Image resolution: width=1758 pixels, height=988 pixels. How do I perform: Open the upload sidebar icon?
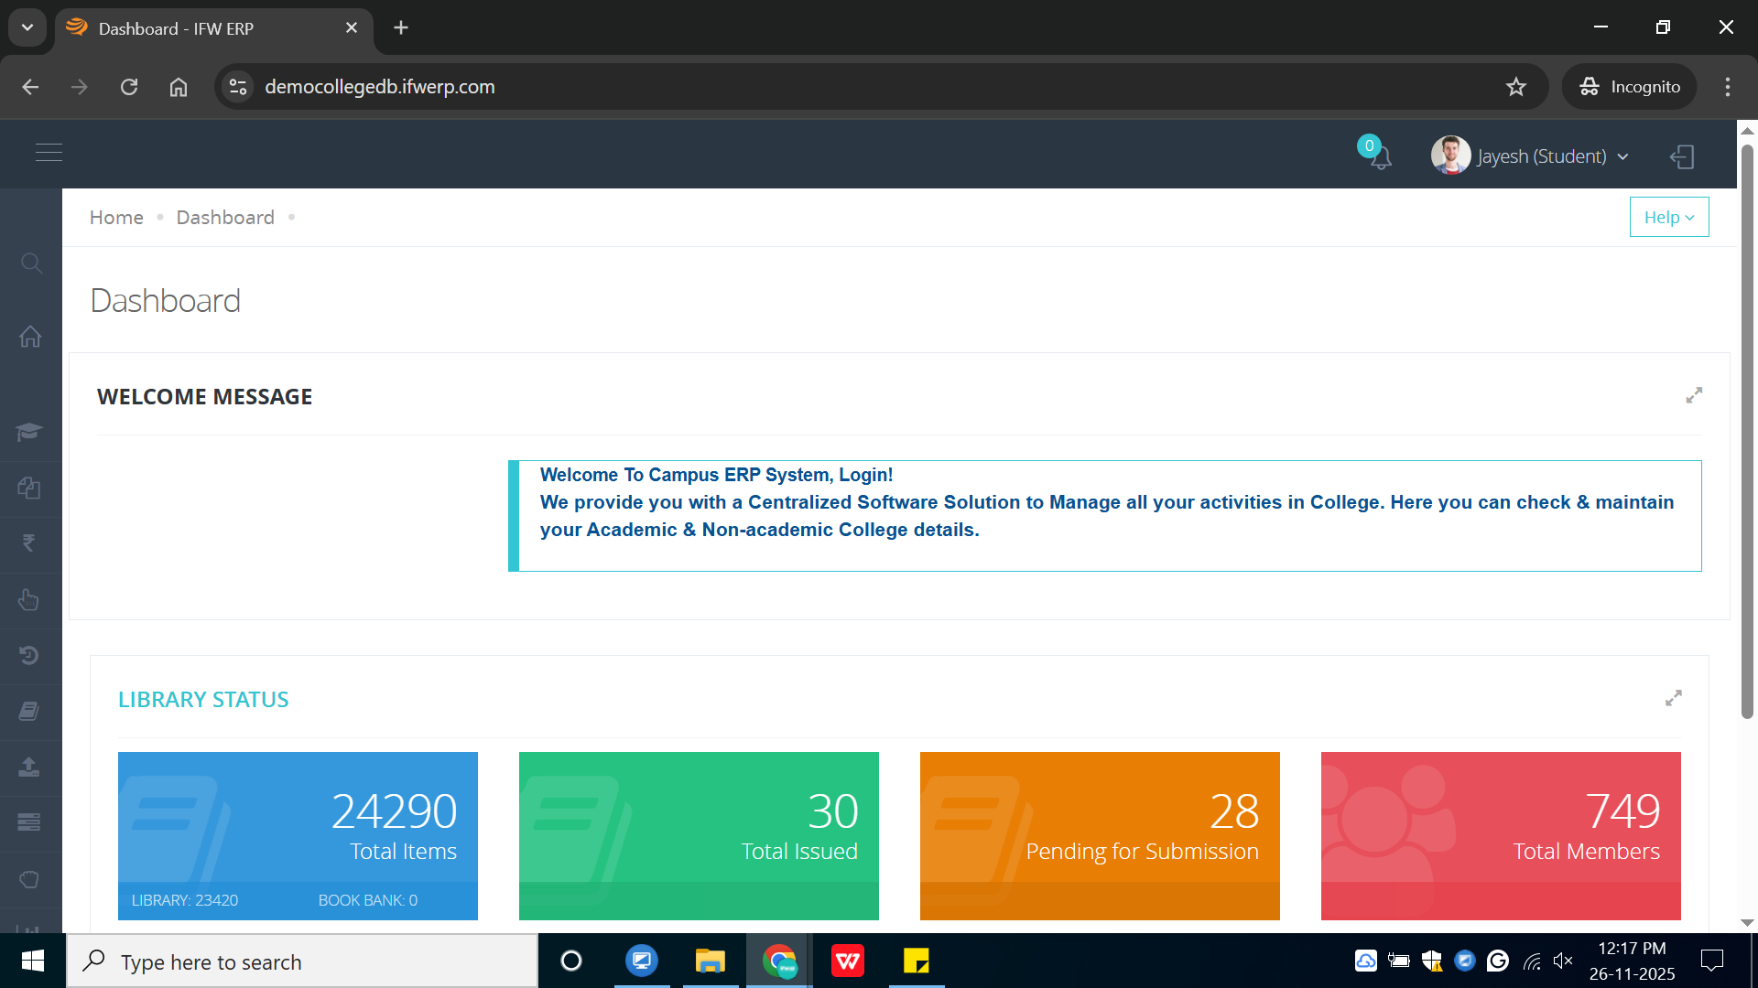point(29,767)
